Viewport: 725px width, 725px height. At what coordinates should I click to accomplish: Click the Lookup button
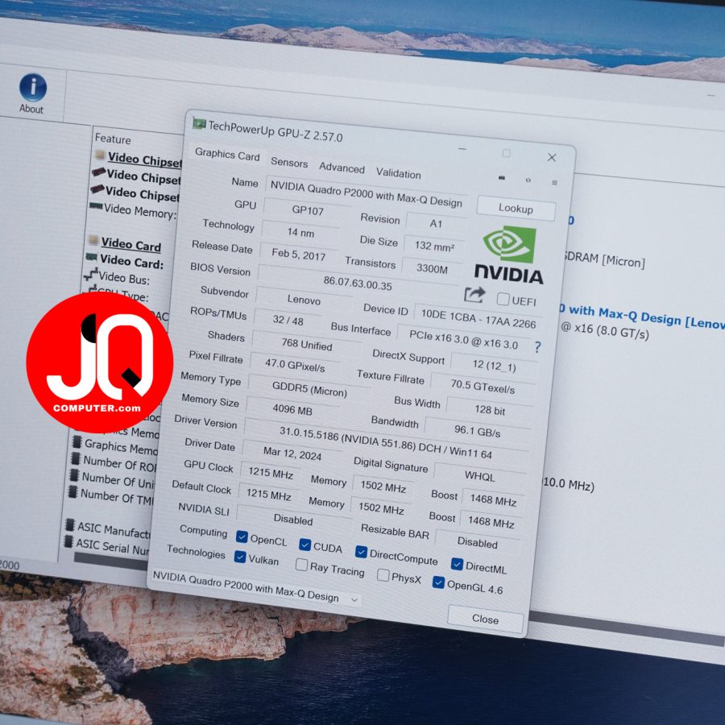click(516, 209)
